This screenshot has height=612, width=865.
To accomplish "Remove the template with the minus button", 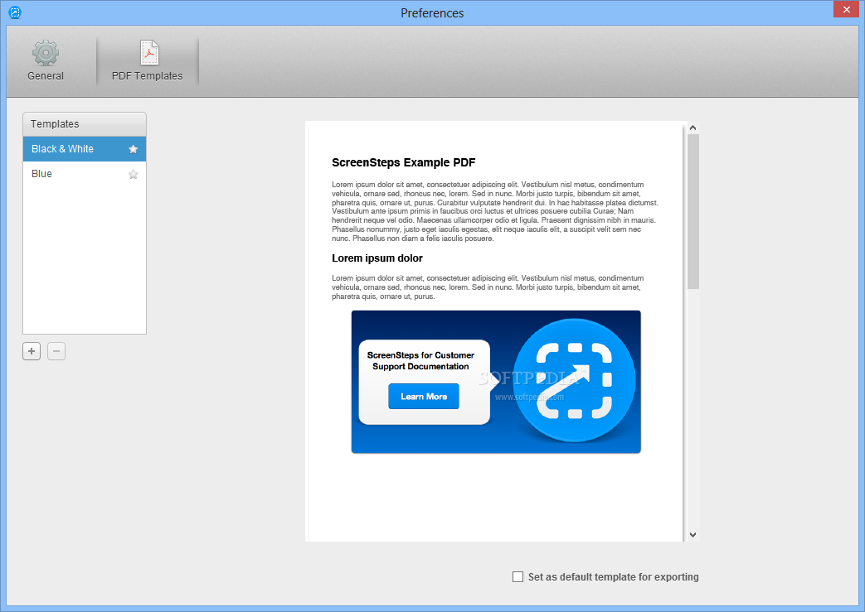I will 56,351.
